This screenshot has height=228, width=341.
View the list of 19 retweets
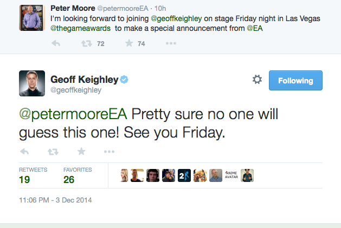(x=33, y=175)
